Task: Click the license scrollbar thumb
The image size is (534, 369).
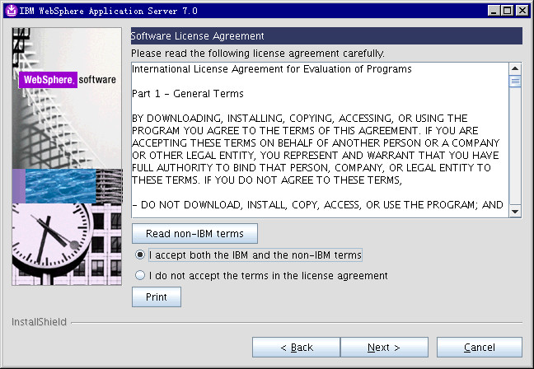Action: (x=515, y=81)
